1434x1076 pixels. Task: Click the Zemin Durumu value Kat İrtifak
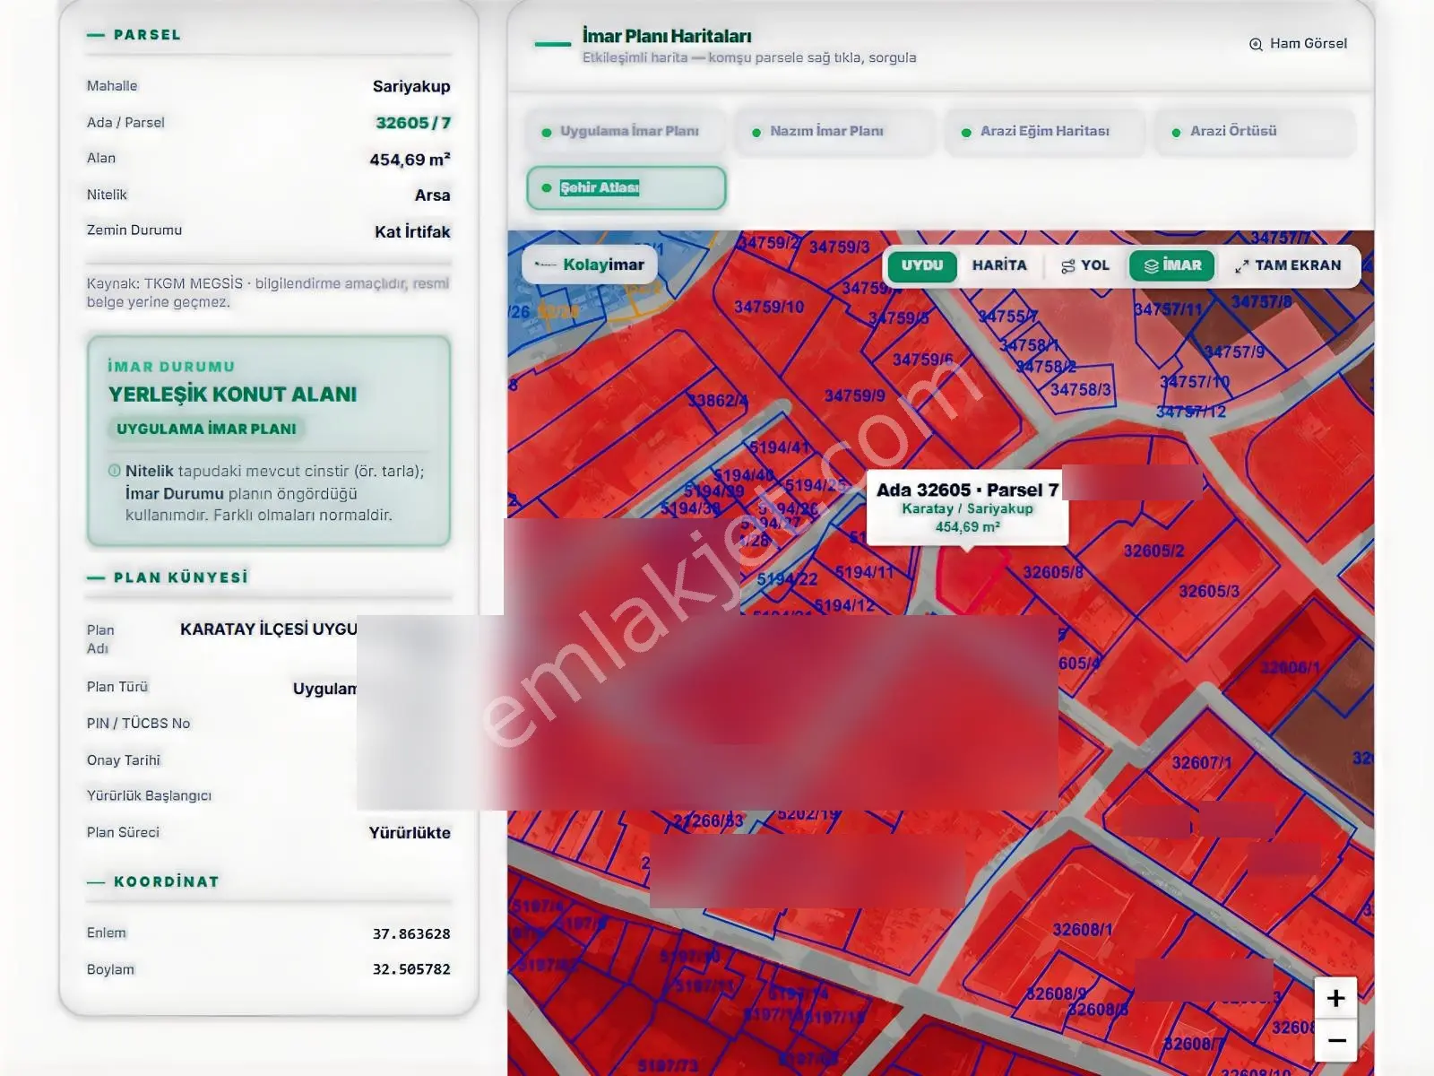(x=412, y=231)
